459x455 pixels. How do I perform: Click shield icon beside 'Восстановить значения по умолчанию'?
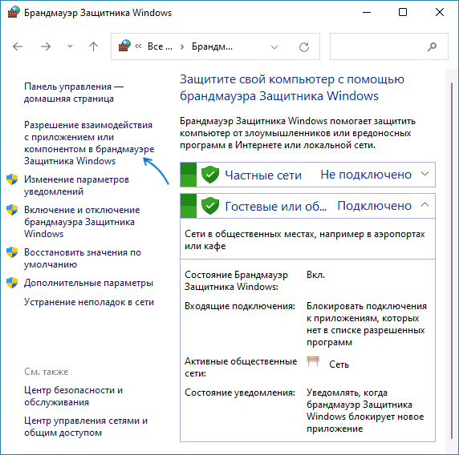click(x=12, y=252)
